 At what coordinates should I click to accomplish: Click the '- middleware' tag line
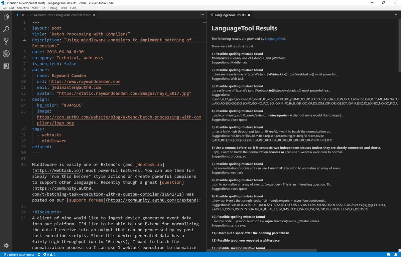coord(51,141)
